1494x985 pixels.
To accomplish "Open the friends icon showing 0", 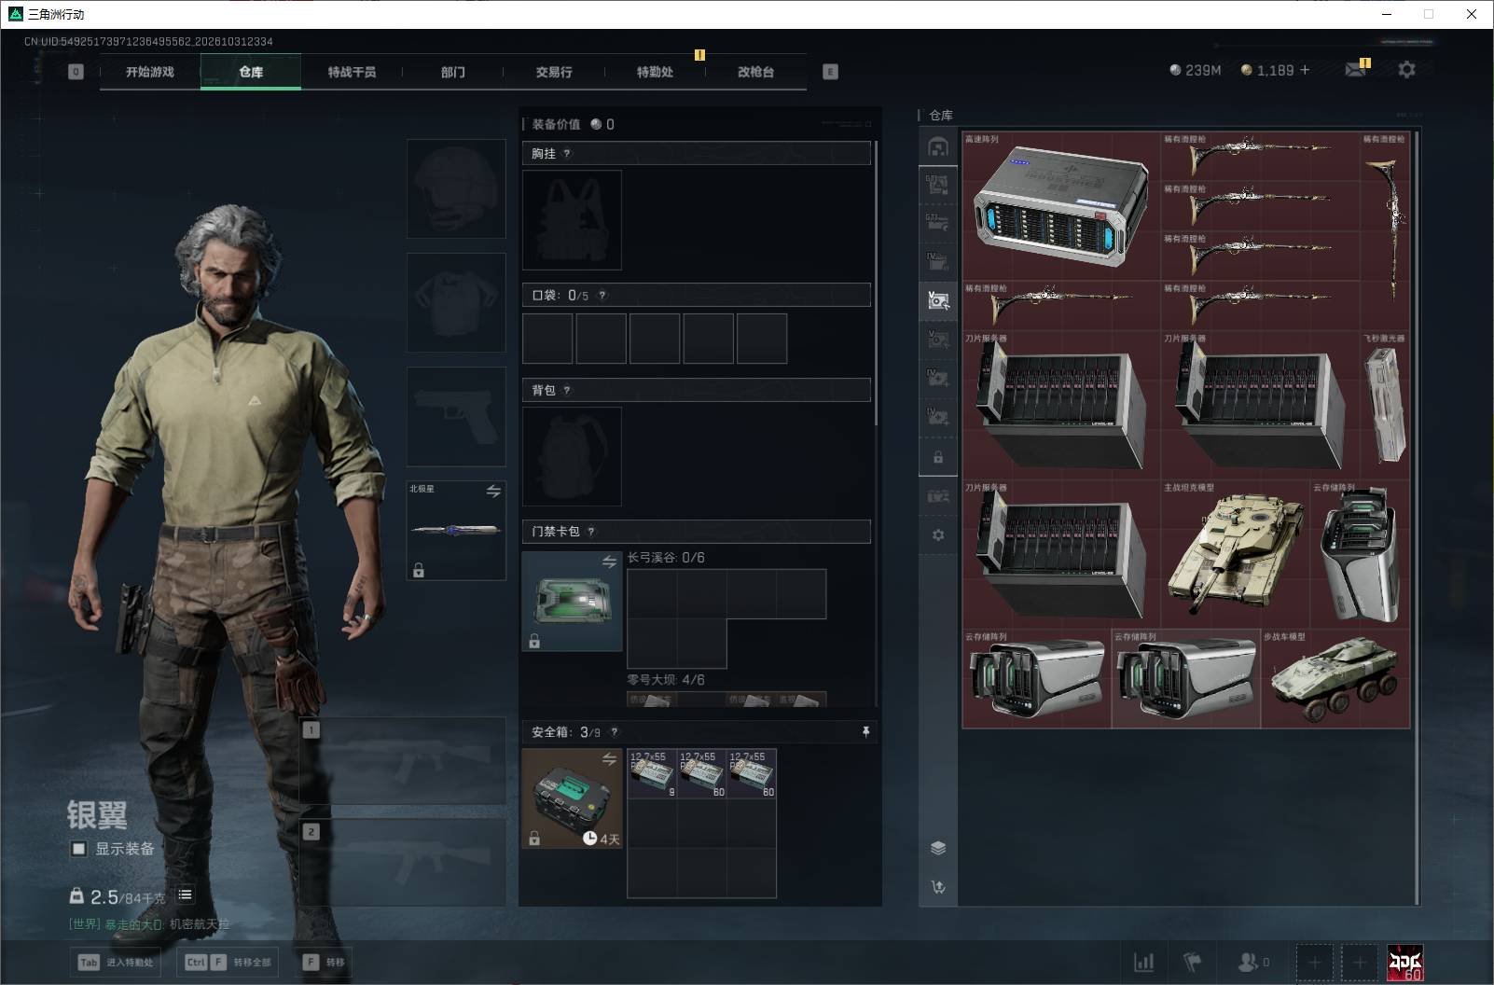I will pyautogui.click(x=1252, y=962).
